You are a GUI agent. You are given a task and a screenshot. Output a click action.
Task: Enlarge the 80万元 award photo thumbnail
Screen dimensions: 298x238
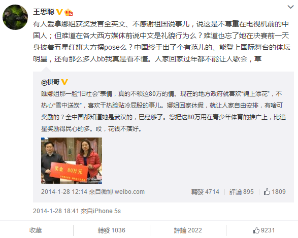pyautogui.click(x=72, y=160)
